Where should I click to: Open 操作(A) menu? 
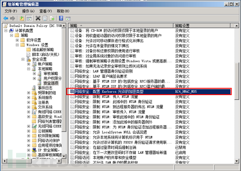pyautogui.click(x=28, y=11)
